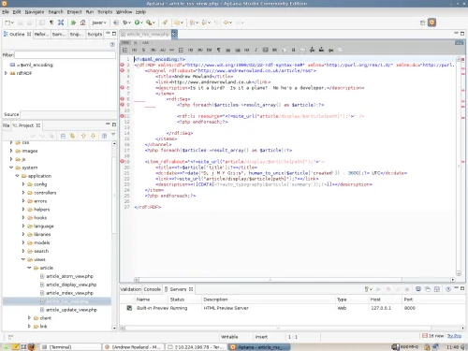Viewport: 468px width, 351px height.
Task: Click the help icon in Servers panel toolbar
Action: (448, 289)
